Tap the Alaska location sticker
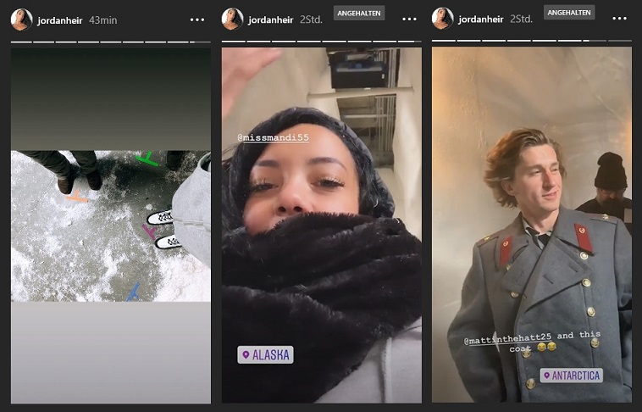This screenshot has height=412, width=642. 265,354
